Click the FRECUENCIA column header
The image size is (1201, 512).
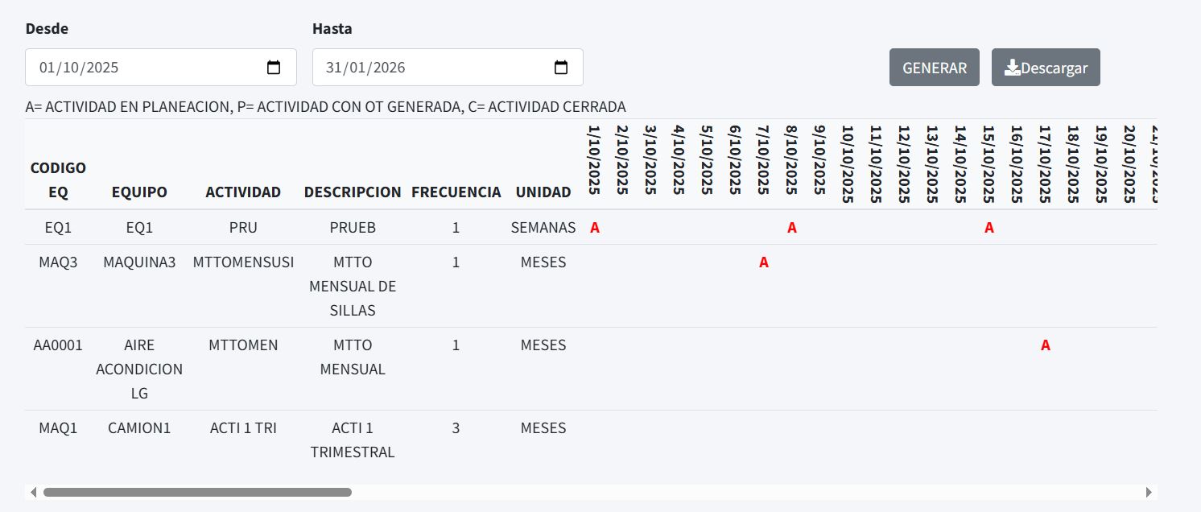pos(456,192)
